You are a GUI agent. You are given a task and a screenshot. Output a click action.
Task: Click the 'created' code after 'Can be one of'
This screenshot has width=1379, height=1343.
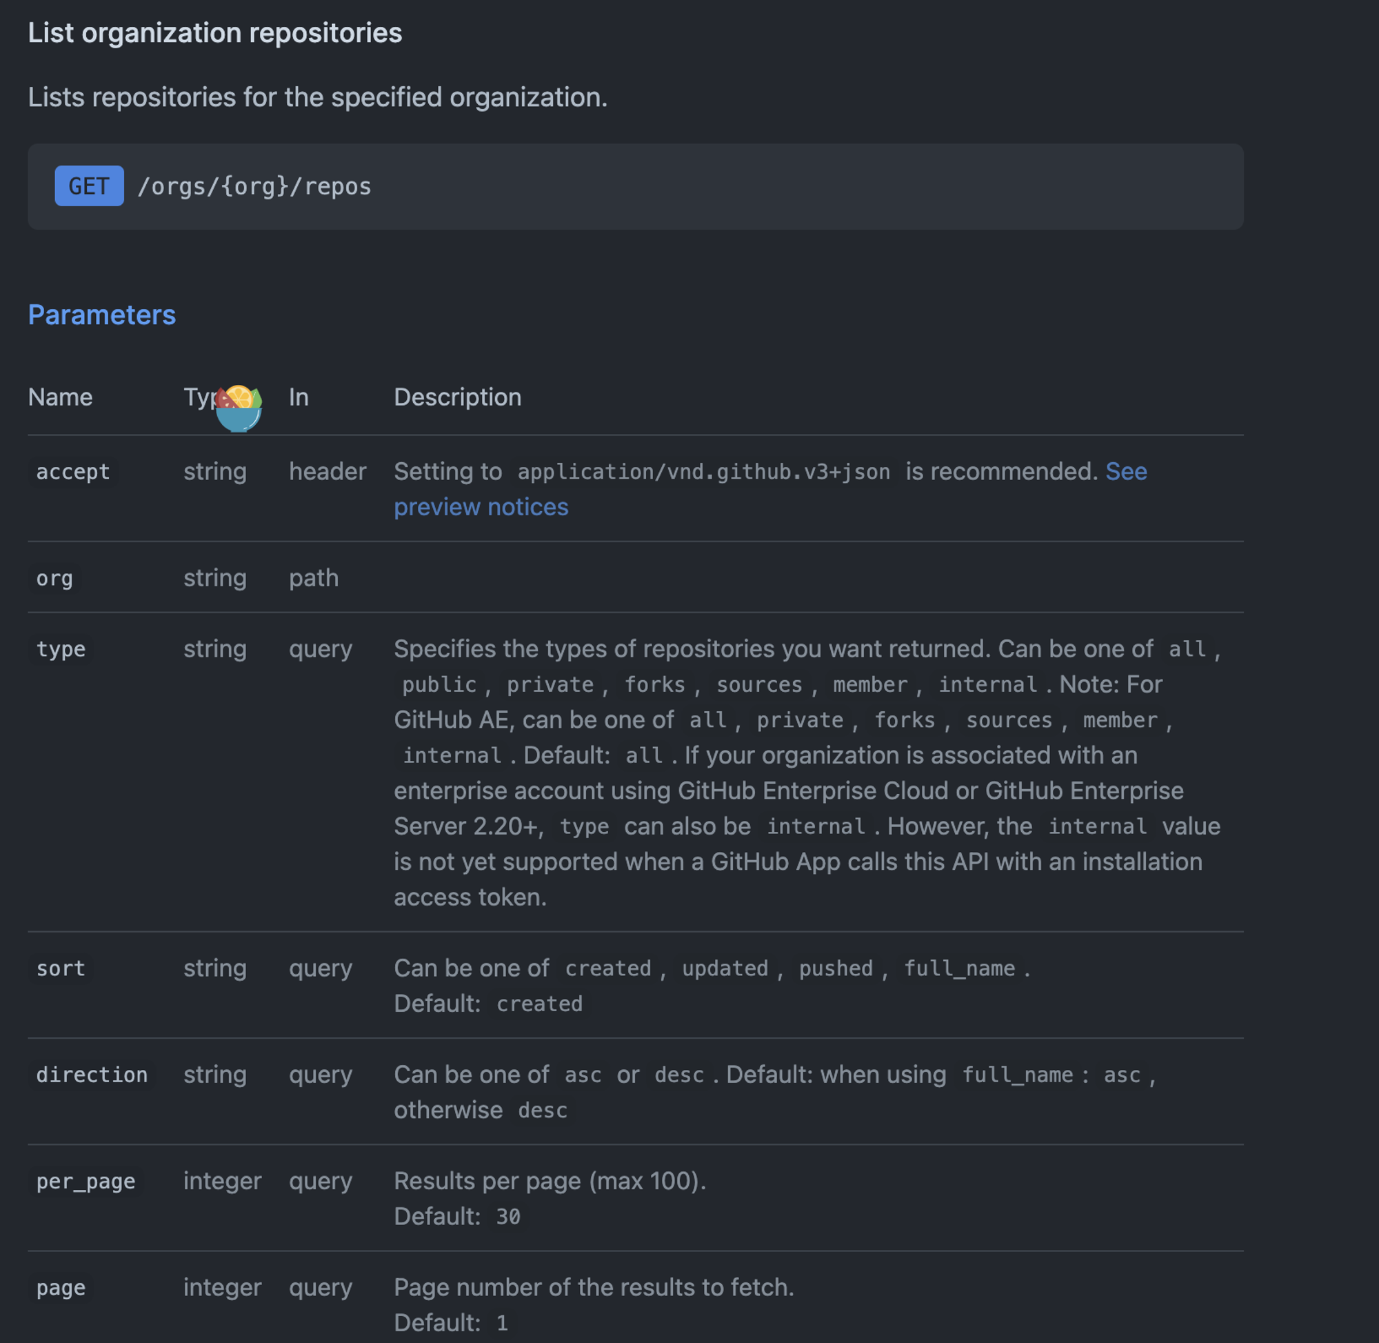click(607, 968)
